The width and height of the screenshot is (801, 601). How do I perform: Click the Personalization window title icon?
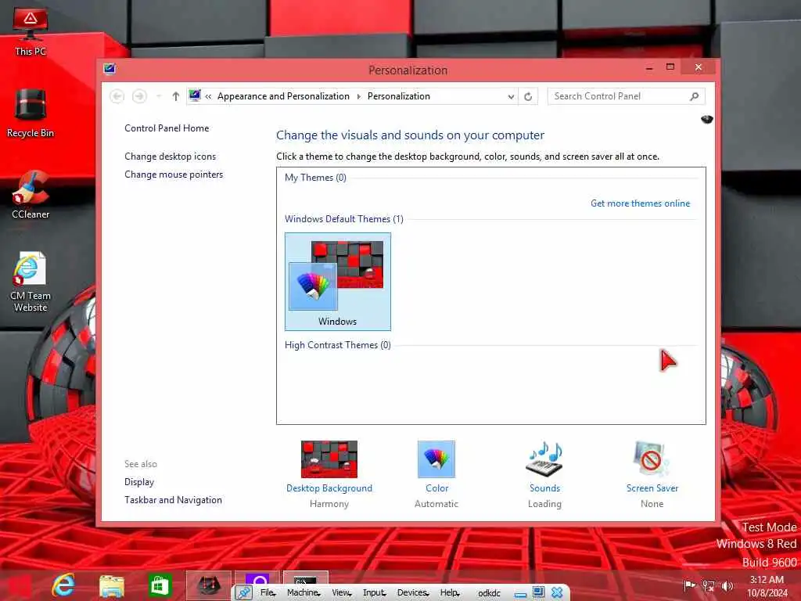tap(110, 69)
